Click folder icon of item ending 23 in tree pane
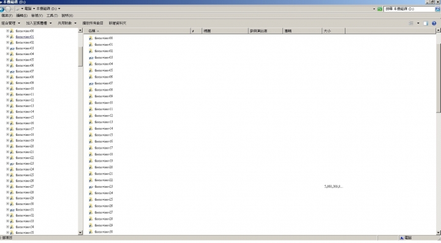 coord(12,163)
